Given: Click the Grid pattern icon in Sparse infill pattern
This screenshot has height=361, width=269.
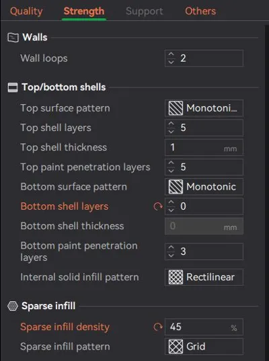Looking at the screenshot, I should (x=176, y=346).
